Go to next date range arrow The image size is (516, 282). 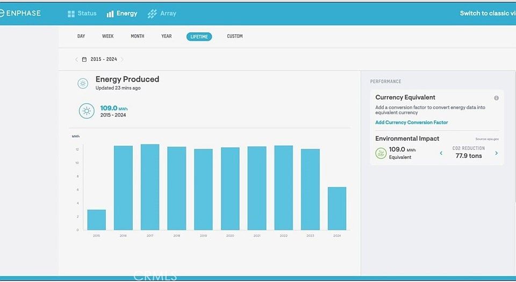123,60
